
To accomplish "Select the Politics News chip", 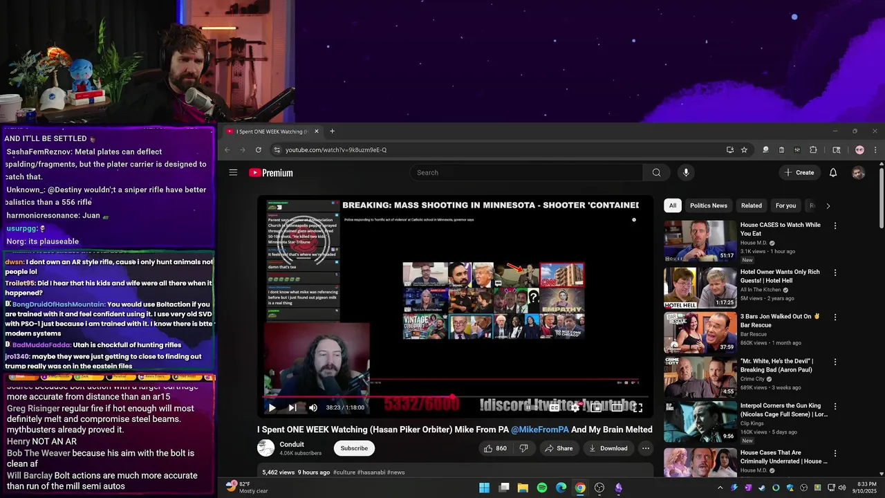I will (x=709, y=205).
